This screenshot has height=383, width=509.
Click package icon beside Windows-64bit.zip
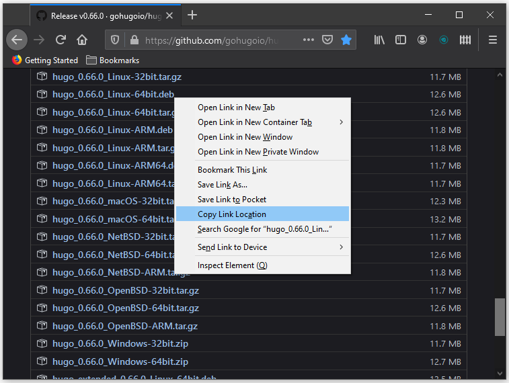point(42,361)
